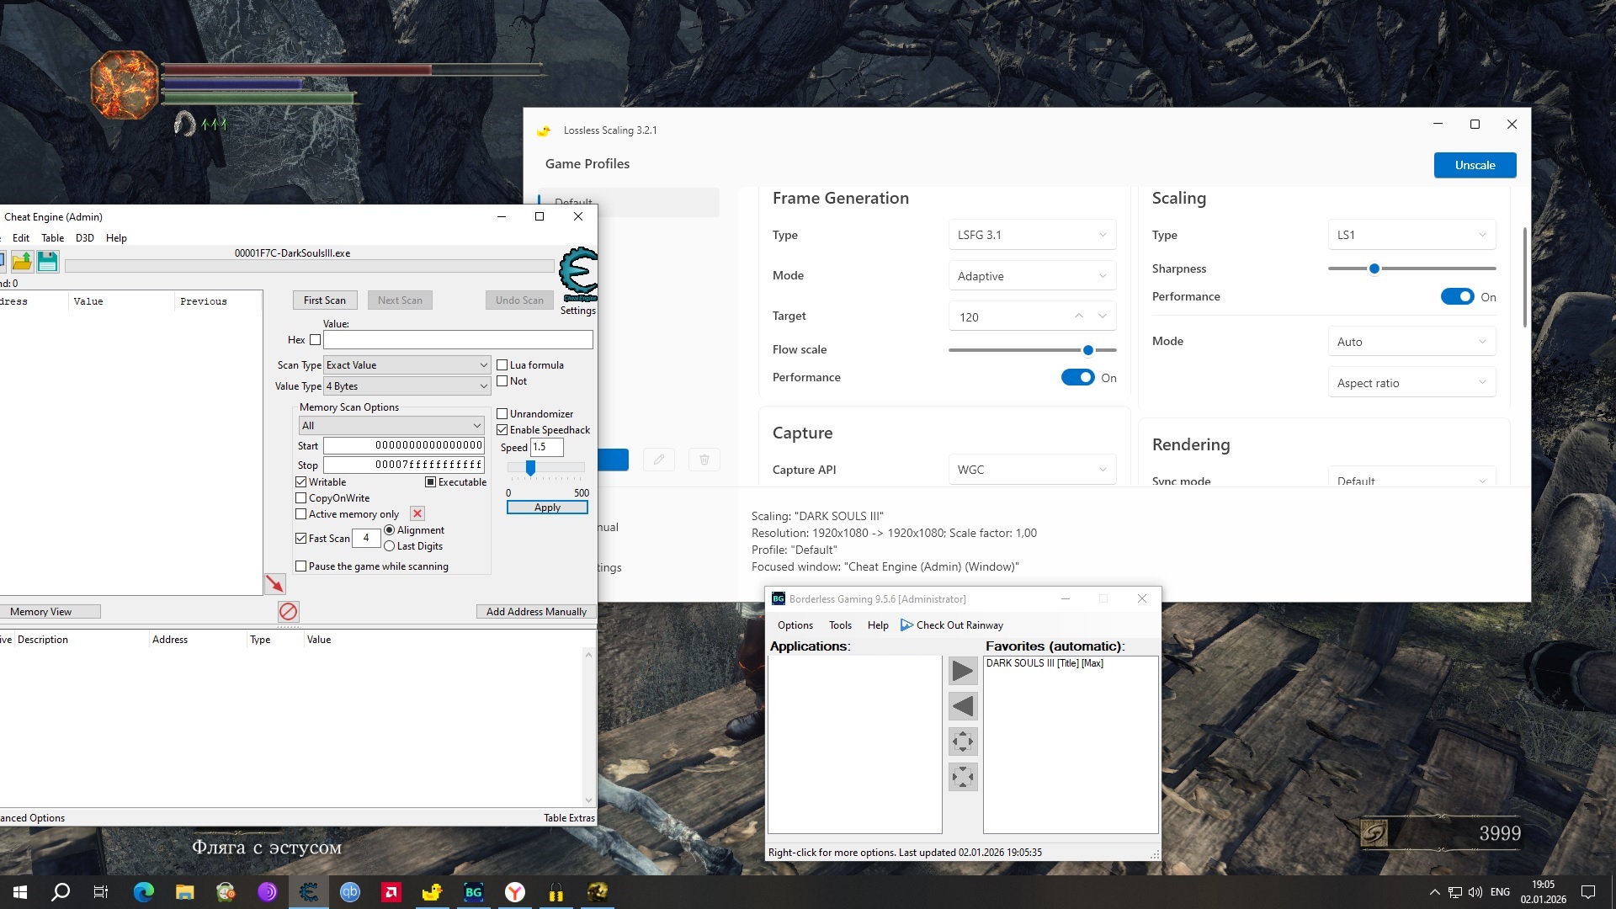Select the Last Digits radio button
This screenshot has height=909, width=1616.
[389, 546]
